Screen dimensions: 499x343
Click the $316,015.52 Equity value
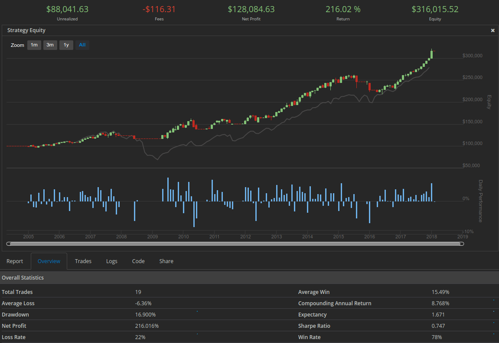click(x=435, y=10)
